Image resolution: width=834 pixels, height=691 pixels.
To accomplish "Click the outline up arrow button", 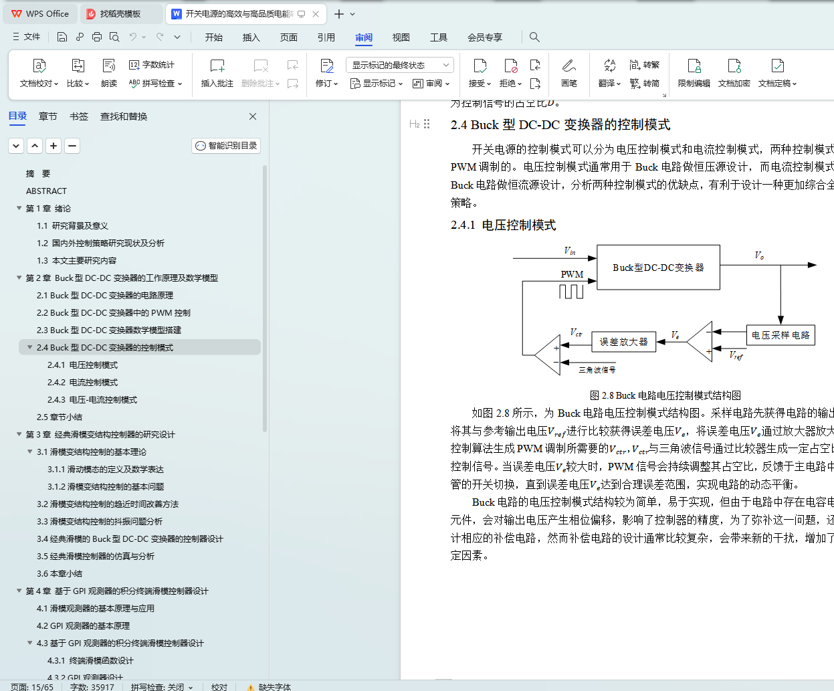I will click(35, 145).
